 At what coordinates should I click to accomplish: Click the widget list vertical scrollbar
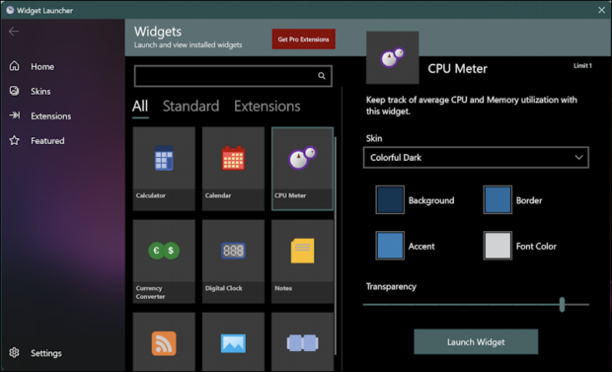click(x=336, y=246)
